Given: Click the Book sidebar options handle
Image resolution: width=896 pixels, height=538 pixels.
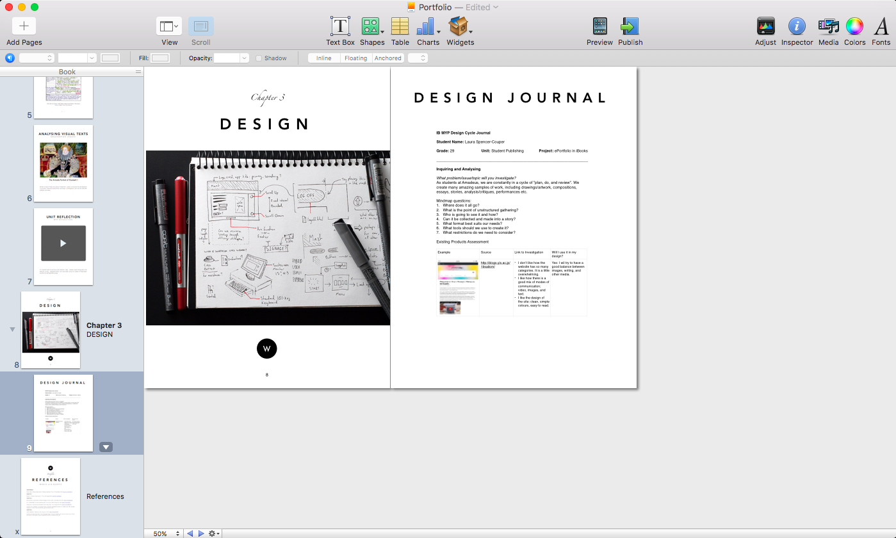Looking at the screenshot, I should pos(138,72).
